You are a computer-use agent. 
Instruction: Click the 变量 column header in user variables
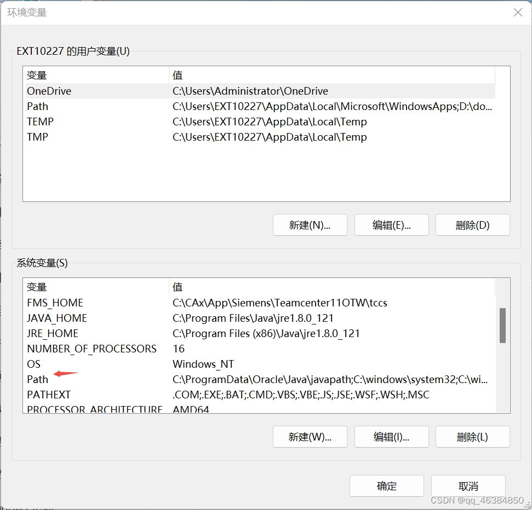[97, 75]
